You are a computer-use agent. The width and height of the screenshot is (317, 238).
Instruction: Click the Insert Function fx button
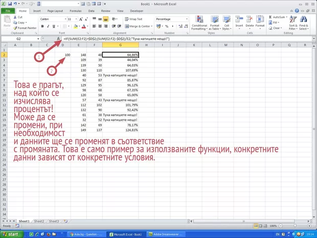[x=58, y=39]
